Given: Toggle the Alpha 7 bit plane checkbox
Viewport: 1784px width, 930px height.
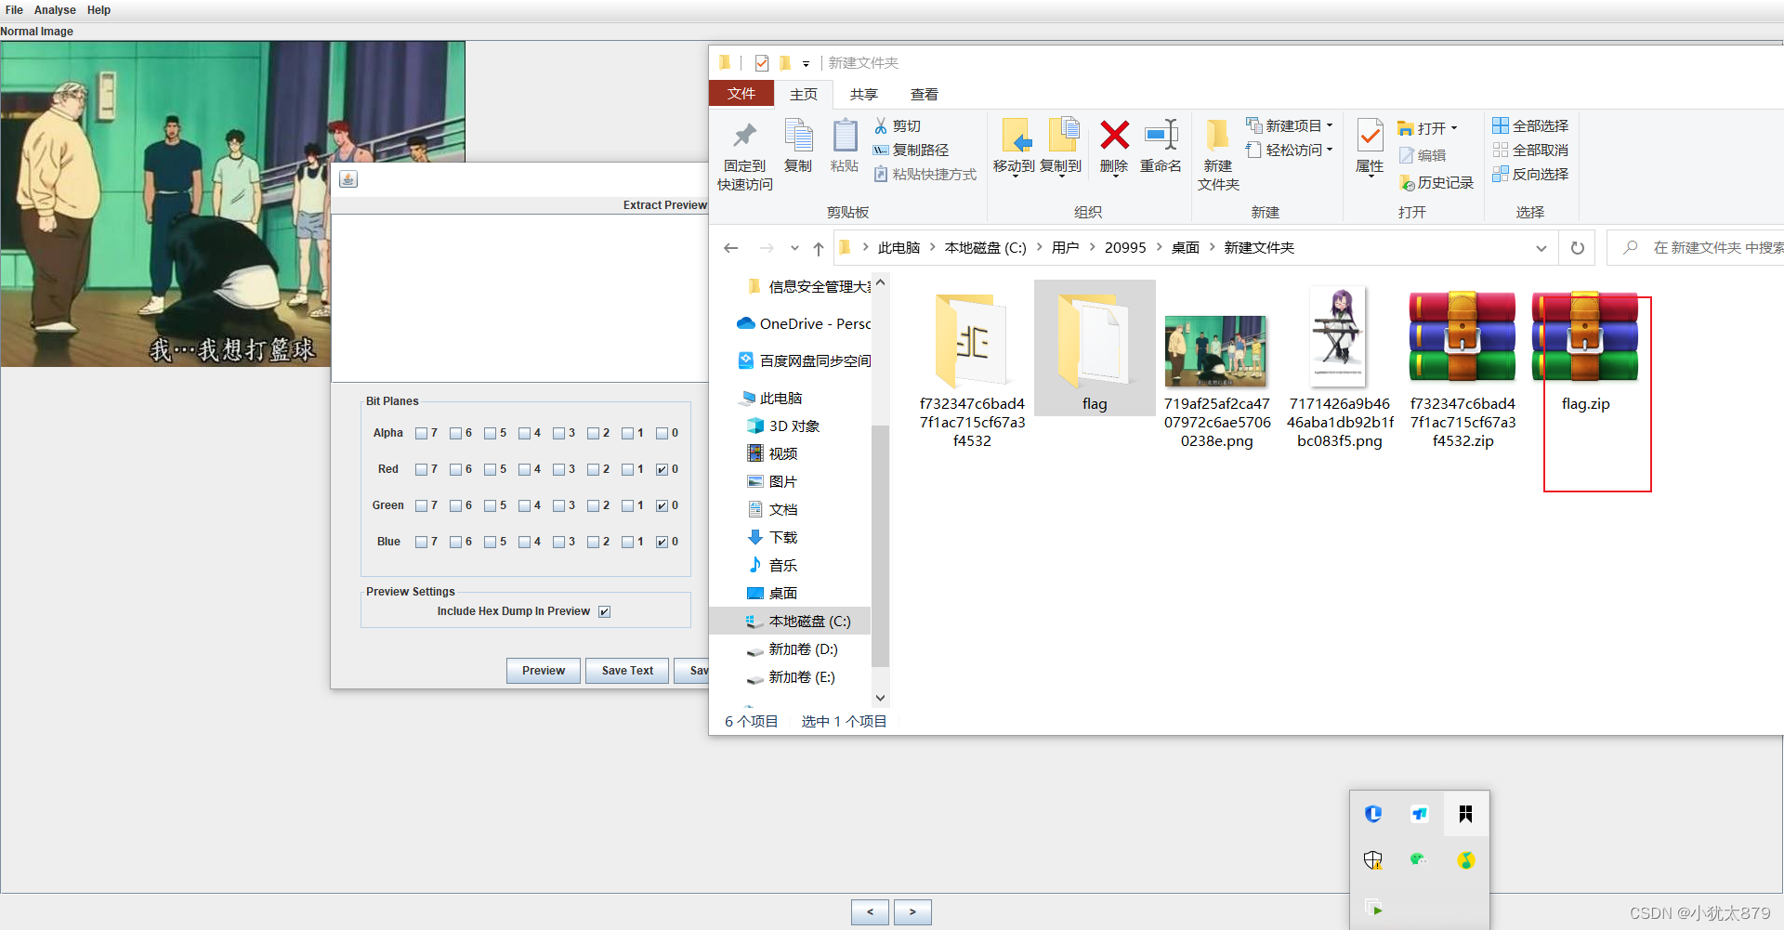Looking at the screenshot, I should (x=421, y=433).
